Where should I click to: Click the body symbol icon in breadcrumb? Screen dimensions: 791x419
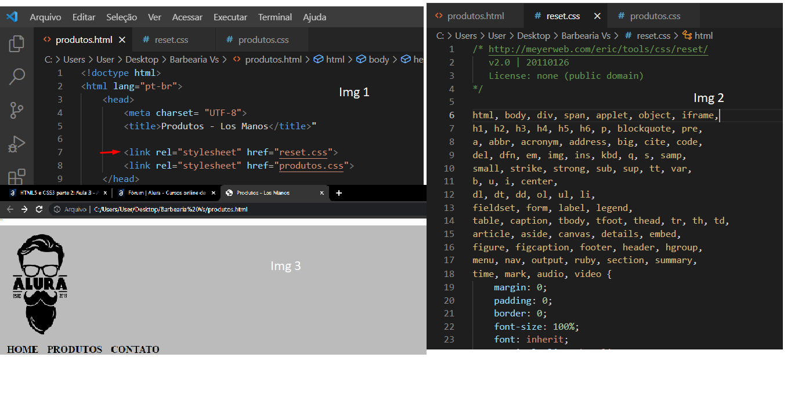tap(361, 59)
